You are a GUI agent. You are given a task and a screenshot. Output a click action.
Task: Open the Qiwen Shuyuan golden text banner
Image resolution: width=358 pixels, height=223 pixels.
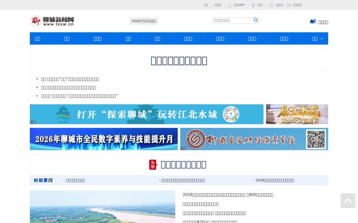[297, 114]
